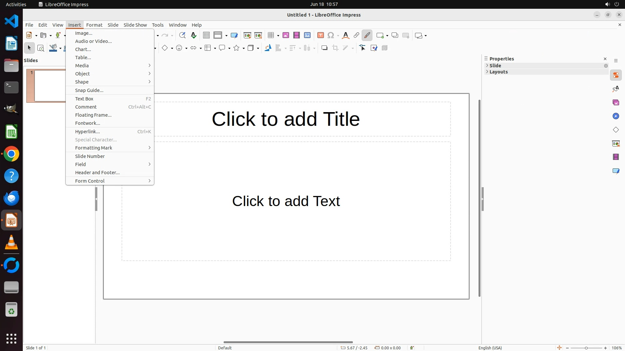Toggle Display Grid in toolbar
625x351 pixels.
coord(206,35)
